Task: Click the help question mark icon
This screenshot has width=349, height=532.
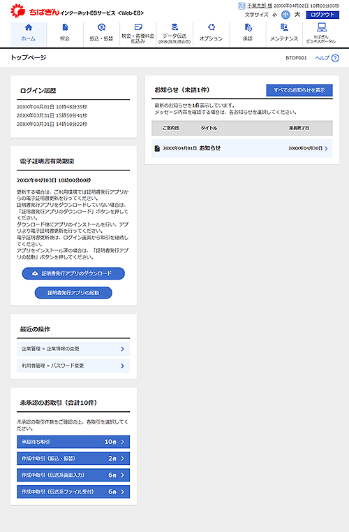Action: (x=335, y=58)
